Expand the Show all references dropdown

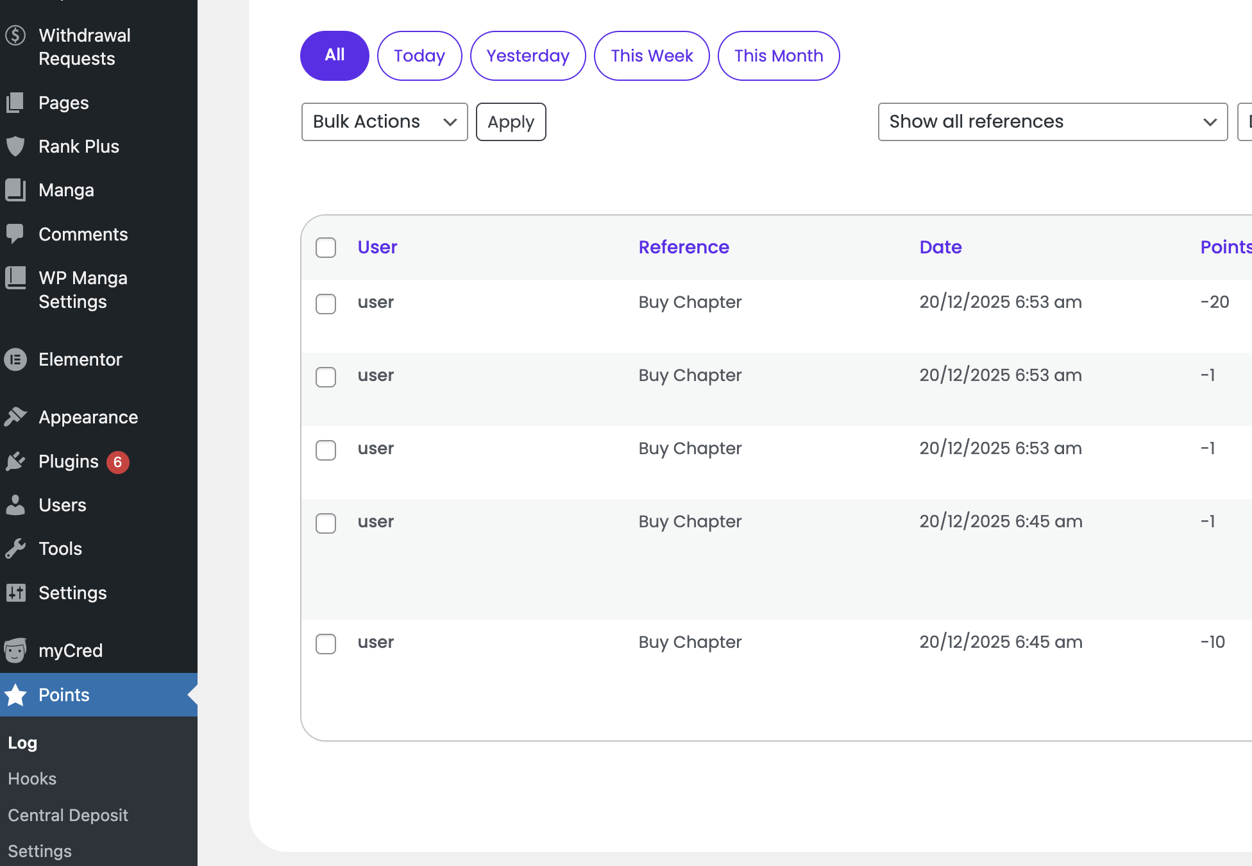pos(1052,122)
